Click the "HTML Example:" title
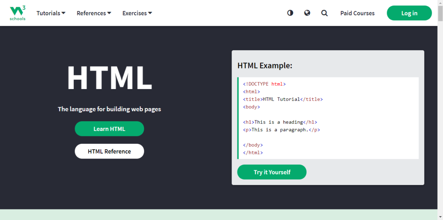 pyautogui.click(x=265, y=66)
